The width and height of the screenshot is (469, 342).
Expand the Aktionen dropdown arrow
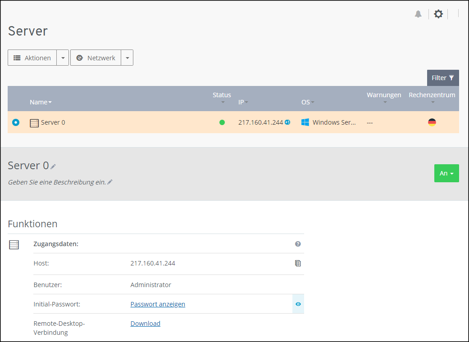click(x=63, y=58)
